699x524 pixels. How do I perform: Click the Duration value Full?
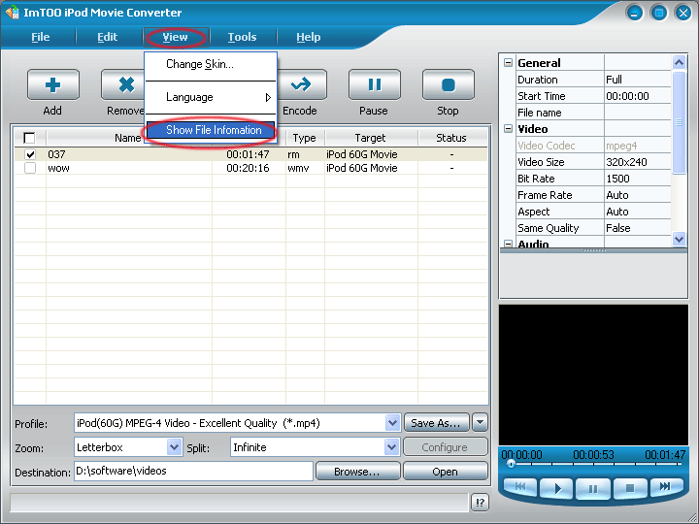click(614, 80)
